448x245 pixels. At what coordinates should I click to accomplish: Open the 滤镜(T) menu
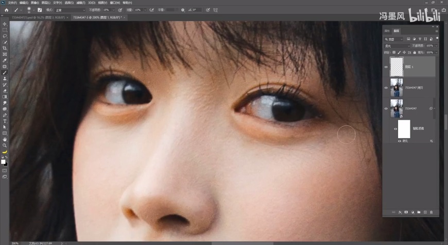80,3
